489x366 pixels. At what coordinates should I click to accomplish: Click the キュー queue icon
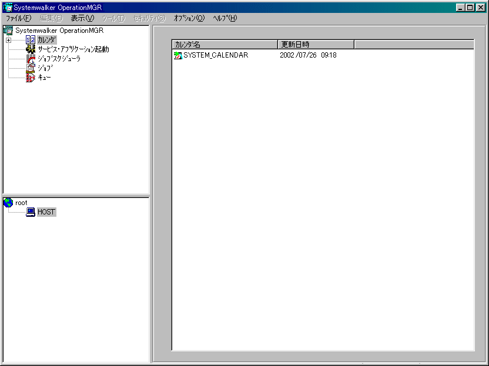point(31,78)
